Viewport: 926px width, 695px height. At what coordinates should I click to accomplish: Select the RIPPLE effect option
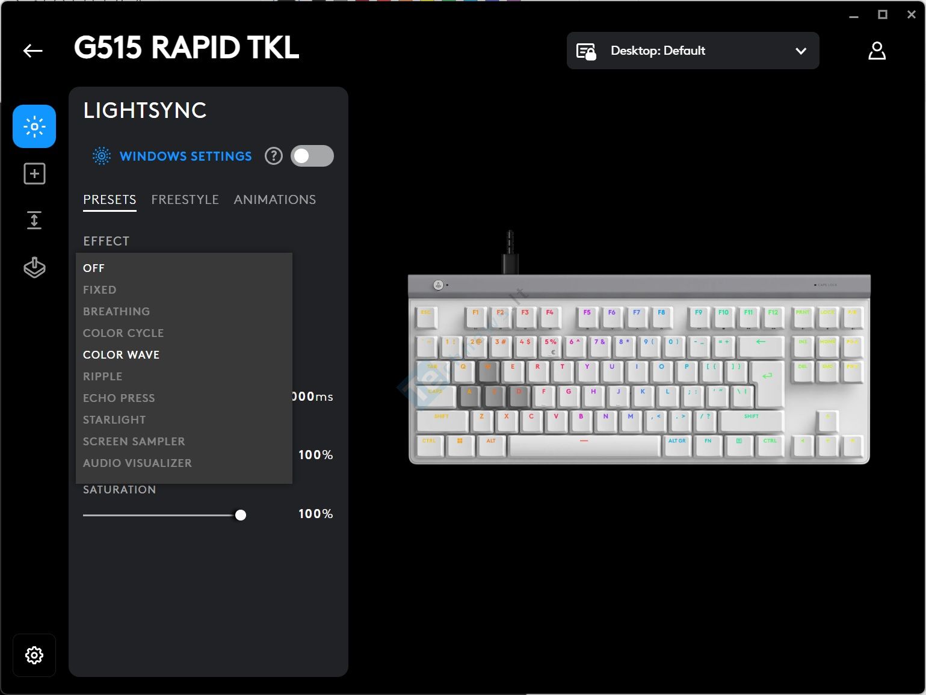coord(103,377)
